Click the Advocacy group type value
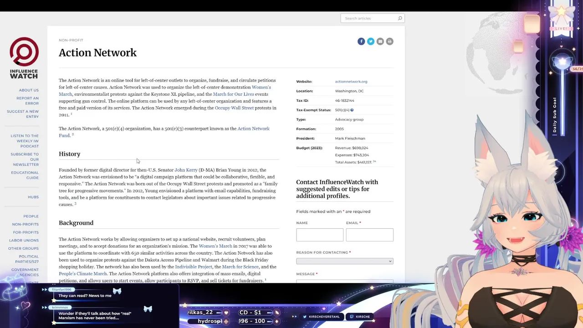 [x=349, y=119]
